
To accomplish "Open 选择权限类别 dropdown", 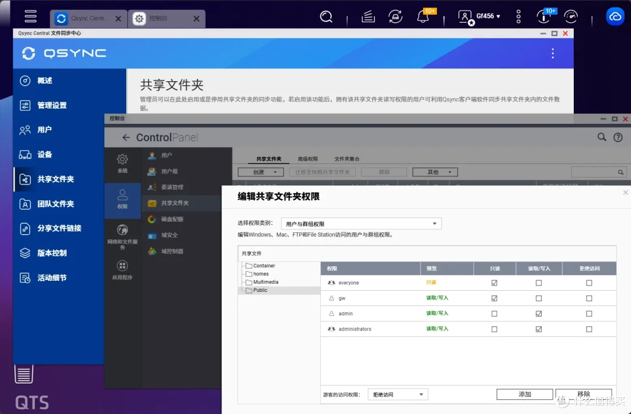I will click(361, 224).
